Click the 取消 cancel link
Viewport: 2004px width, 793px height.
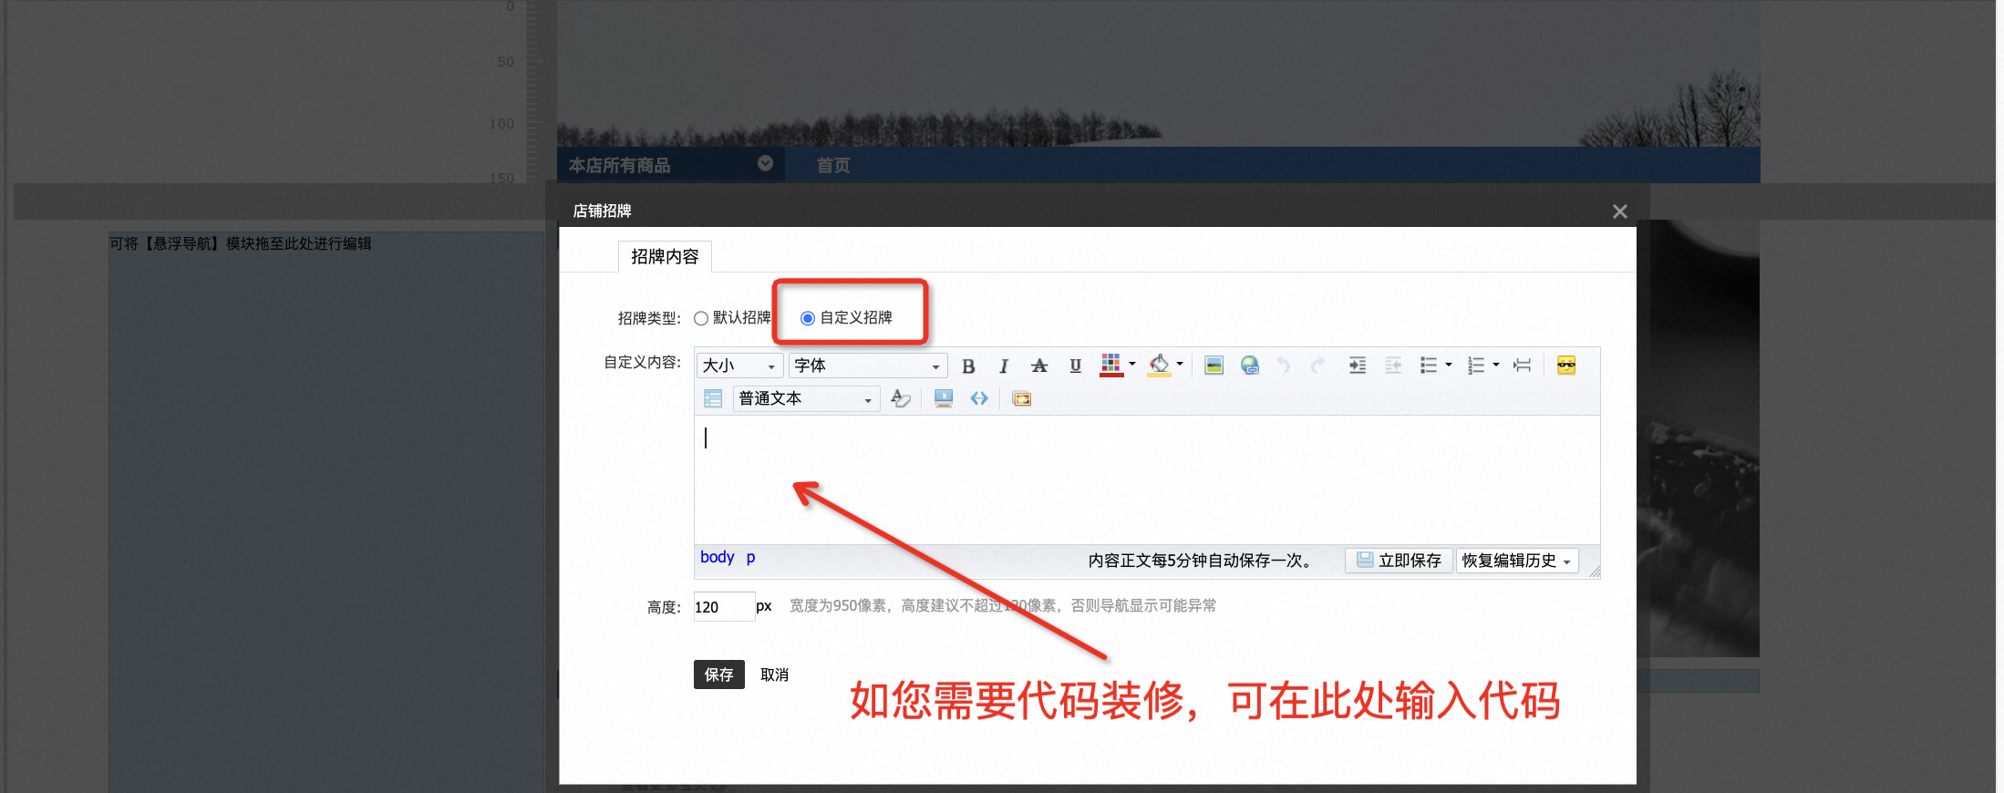tap(774, 675)
